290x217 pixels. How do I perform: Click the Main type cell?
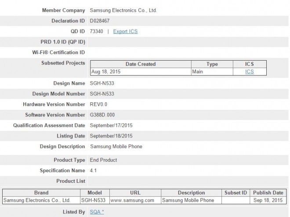(198, 72)
